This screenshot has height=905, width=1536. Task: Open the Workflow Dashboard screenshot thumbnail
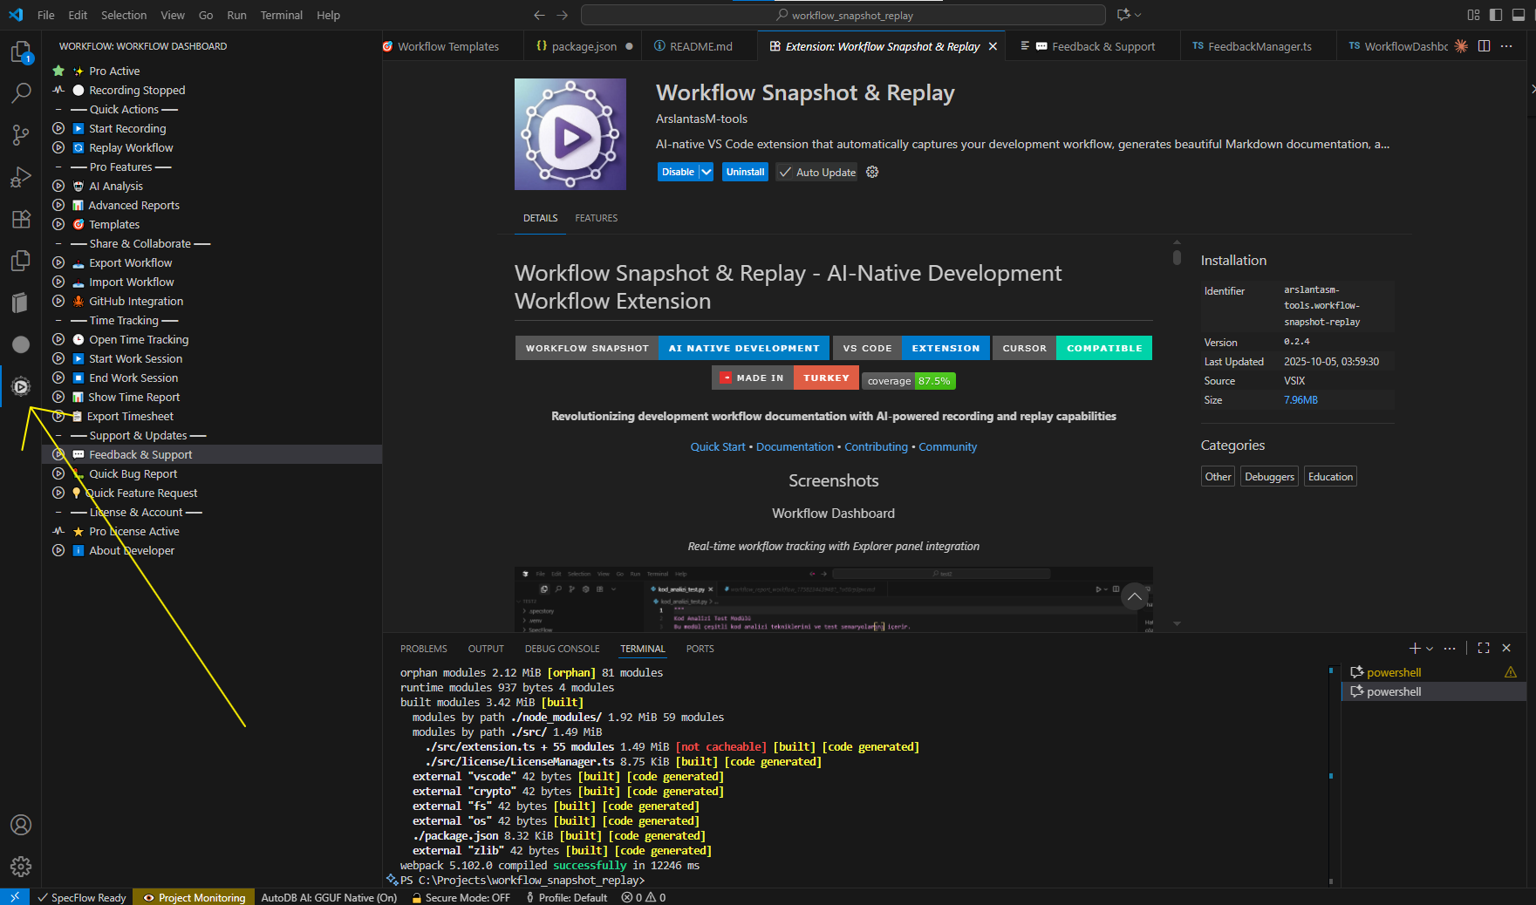(833, 600)
